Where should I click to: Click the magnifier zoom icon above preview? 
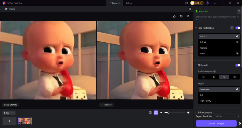[x=188, y=16]
